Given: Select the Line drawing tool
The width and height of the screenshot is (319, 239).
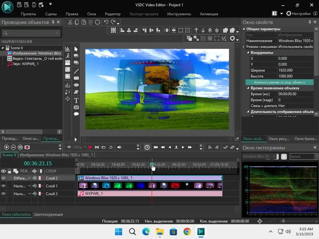Looking at the screenshot, I should [76, 71].
